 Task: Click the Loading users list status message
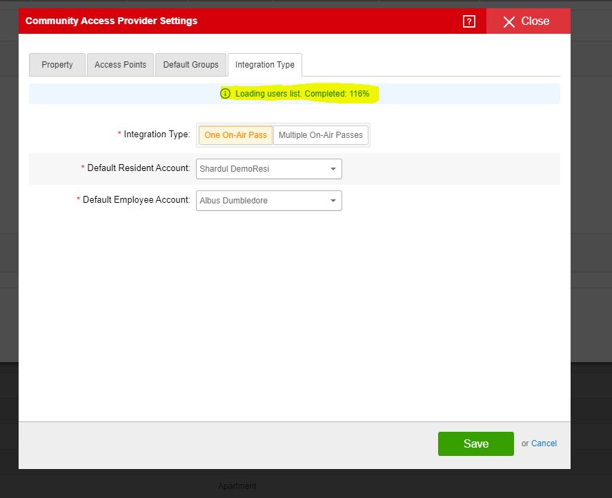pyautogui.click(x=302, y=94)
